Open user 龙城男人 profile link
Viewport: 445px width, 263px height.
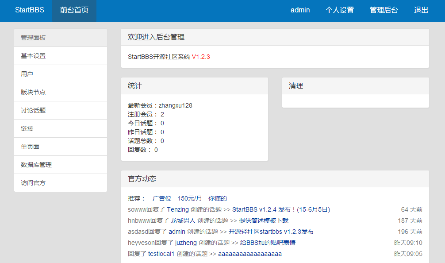(x=183, y=220)
